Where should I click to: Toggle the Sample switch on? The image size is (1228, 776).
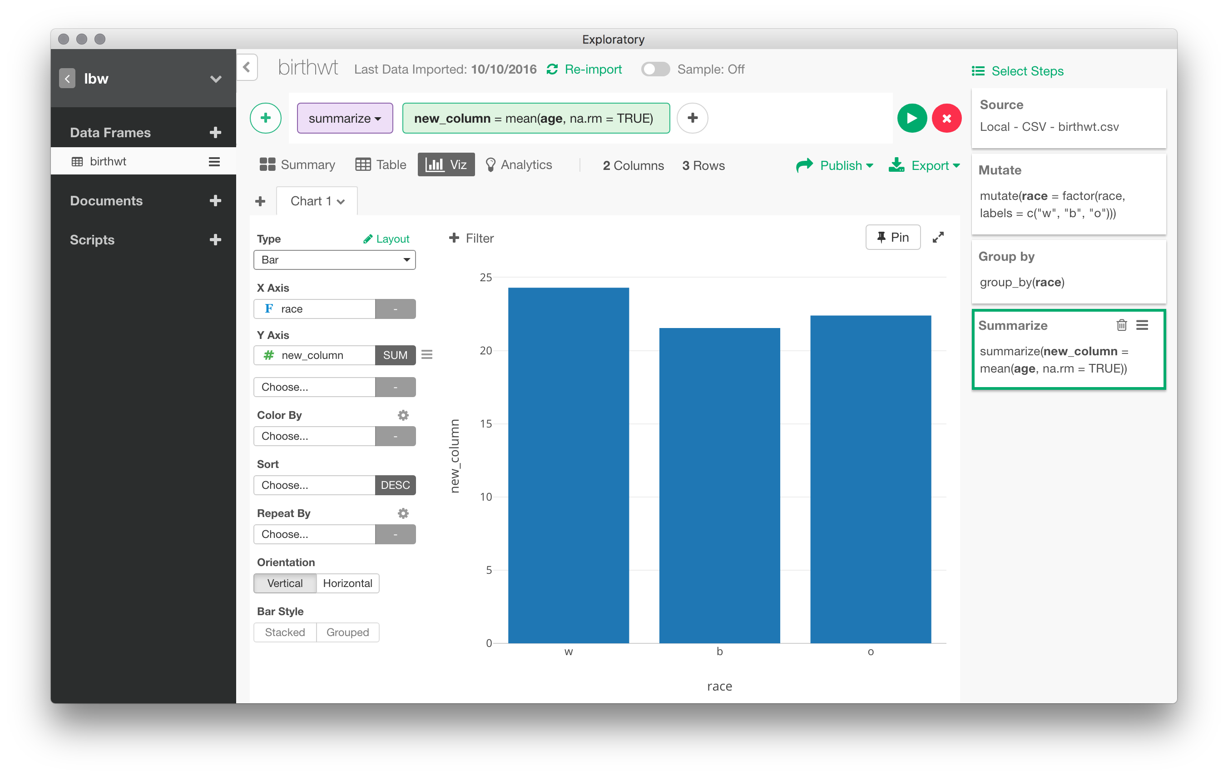(655, 70)
